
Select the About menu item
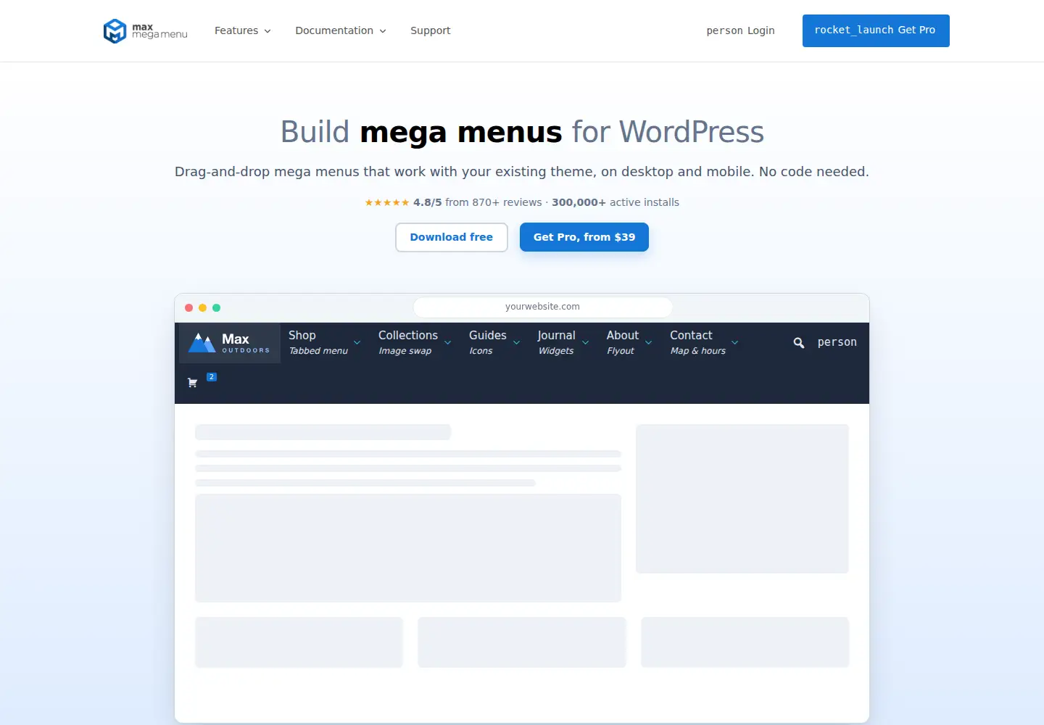(623, 342)
